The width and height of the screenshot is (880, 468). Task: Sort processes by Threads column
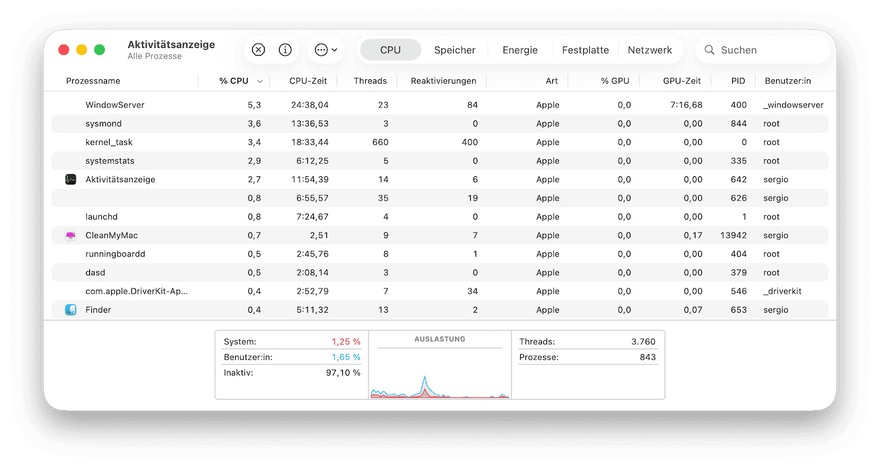click(x=370, y=81)
